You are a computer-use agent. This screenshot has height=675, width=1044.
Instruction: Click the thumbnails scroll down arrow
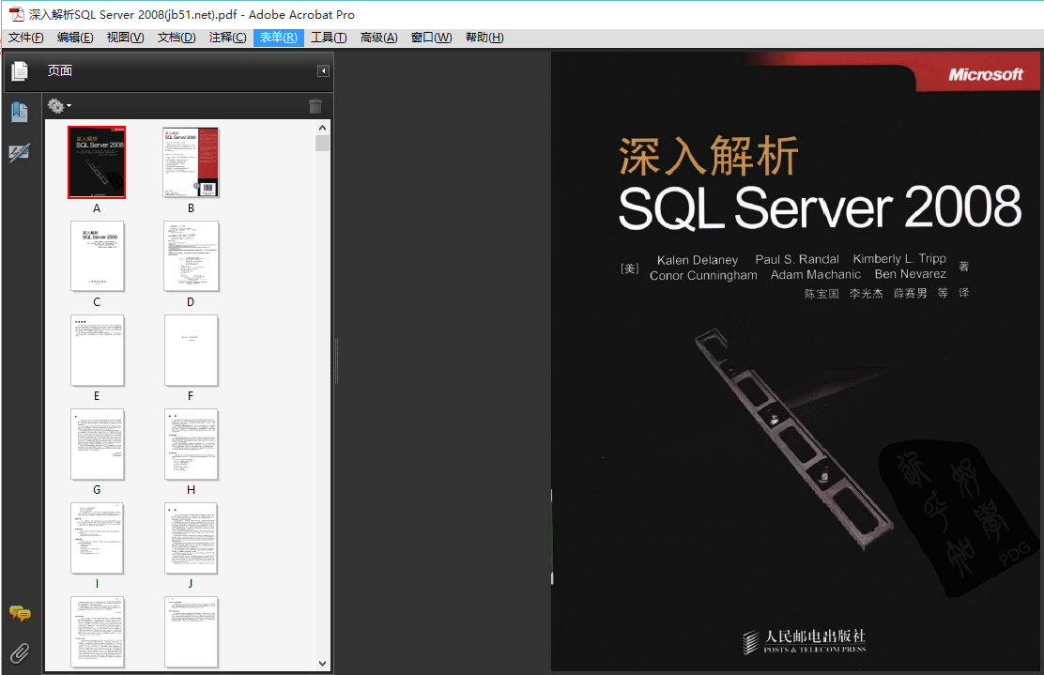tap(323, 663)
